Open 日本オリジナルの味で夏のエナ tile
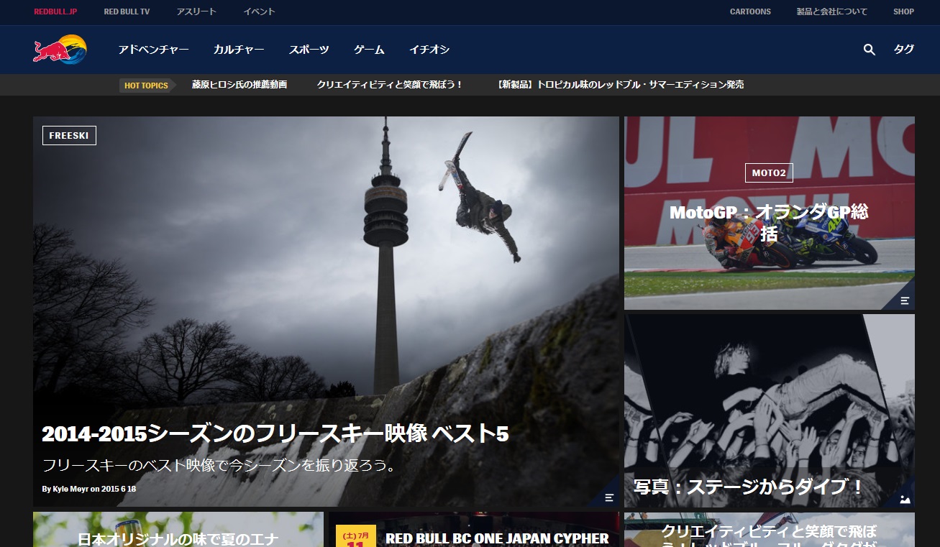The image size is (940, 547). 178,530
